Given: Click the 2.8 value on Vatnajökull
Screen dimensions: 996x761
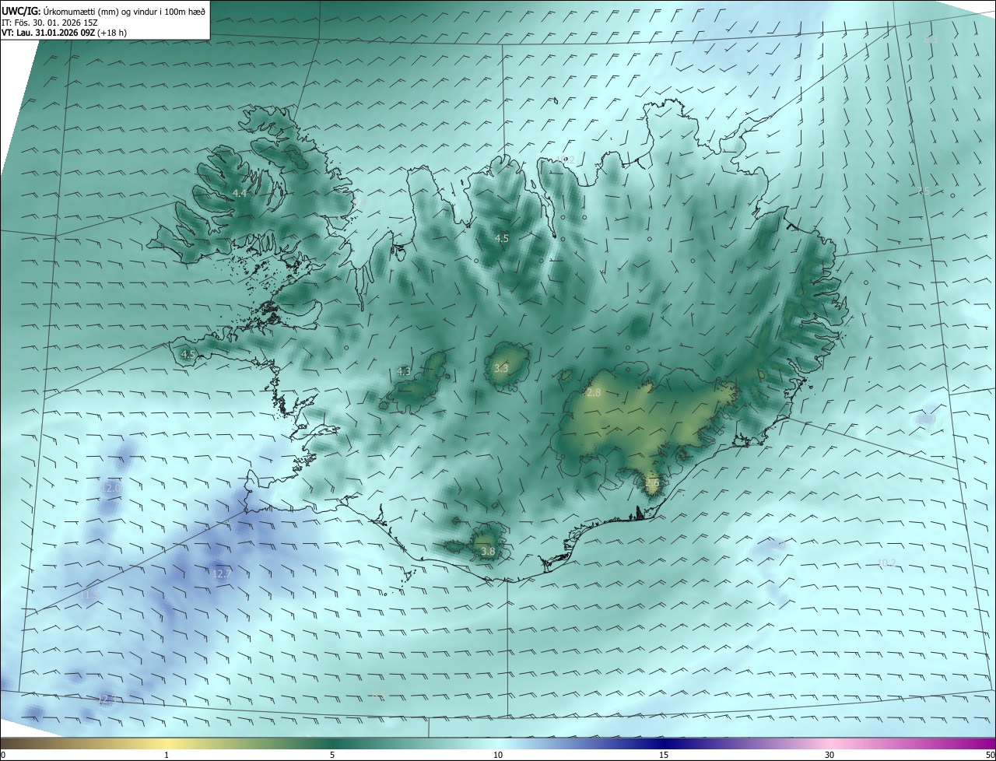Looking at the screenshot, I should click(x=594, y=393).
